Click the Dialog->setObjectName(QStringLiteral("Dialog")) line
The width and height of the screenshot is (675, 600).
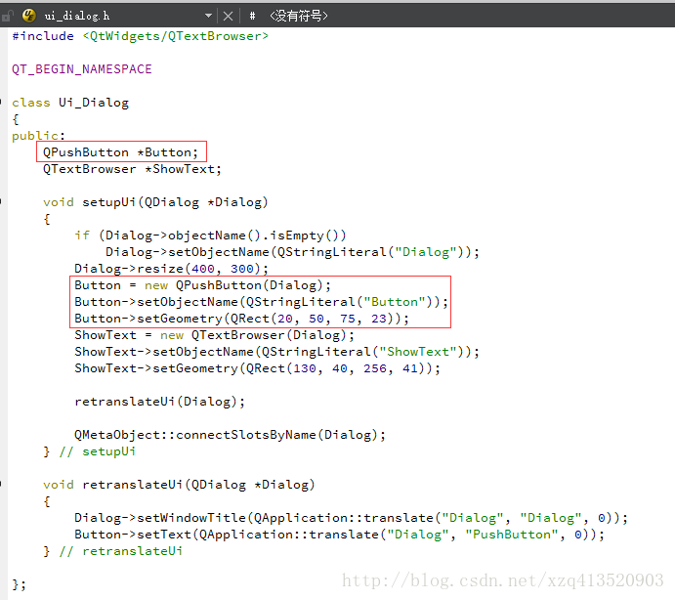(x=292, y=252)
